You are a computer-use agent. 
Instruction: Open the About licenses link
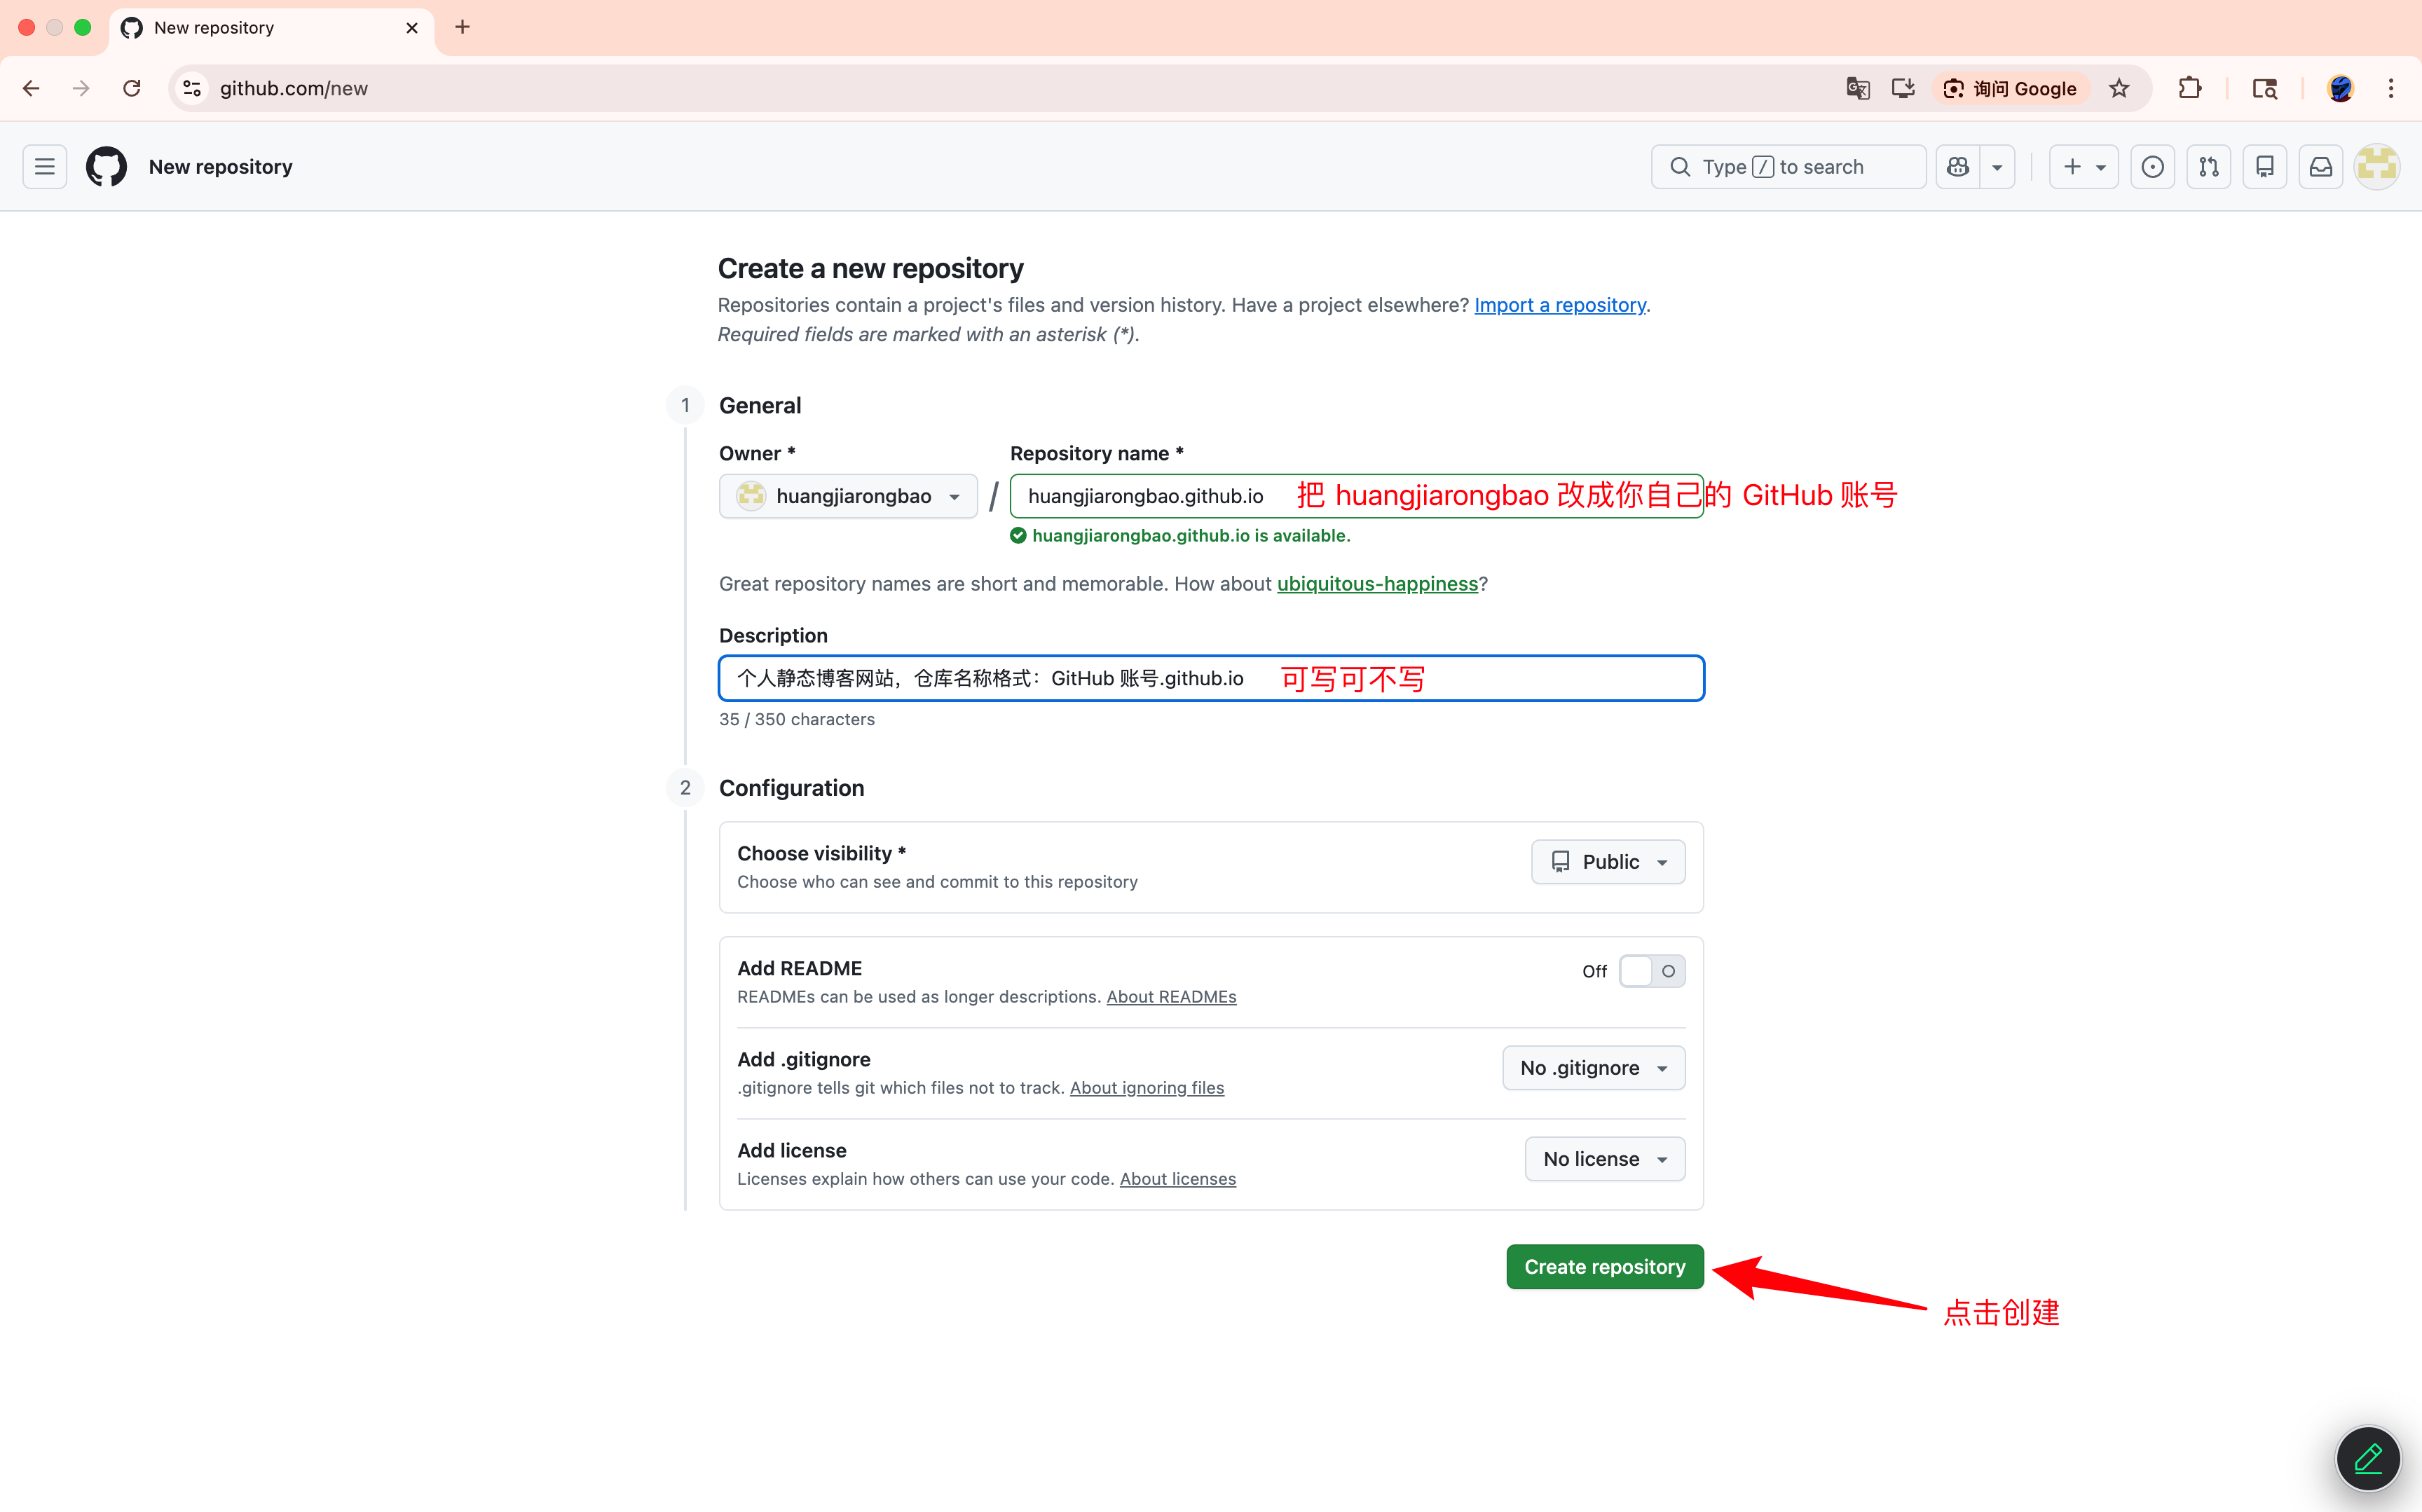[1178, 1179]
